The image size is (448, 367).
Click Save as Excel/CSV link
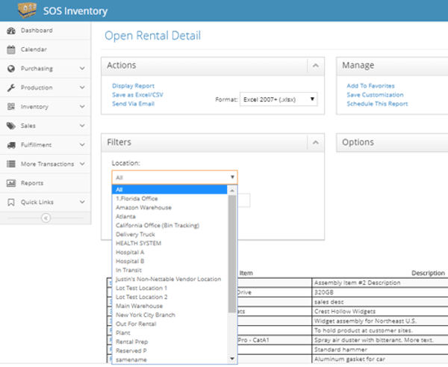[x=137, y=95]
